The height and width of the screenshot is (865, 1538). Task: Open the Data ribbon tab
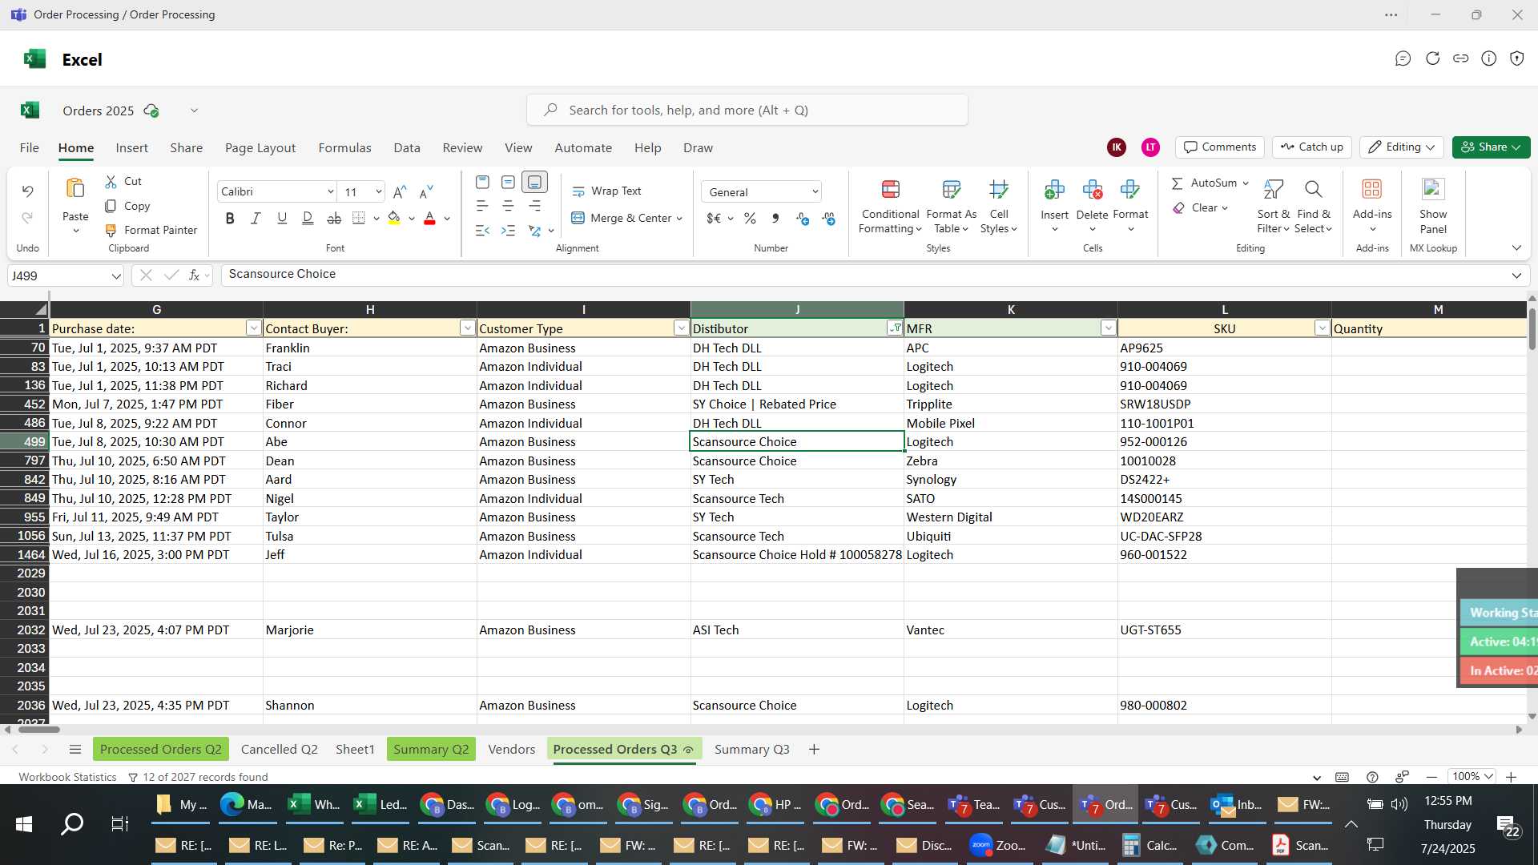pyautogui.click(x=407, y=148)
